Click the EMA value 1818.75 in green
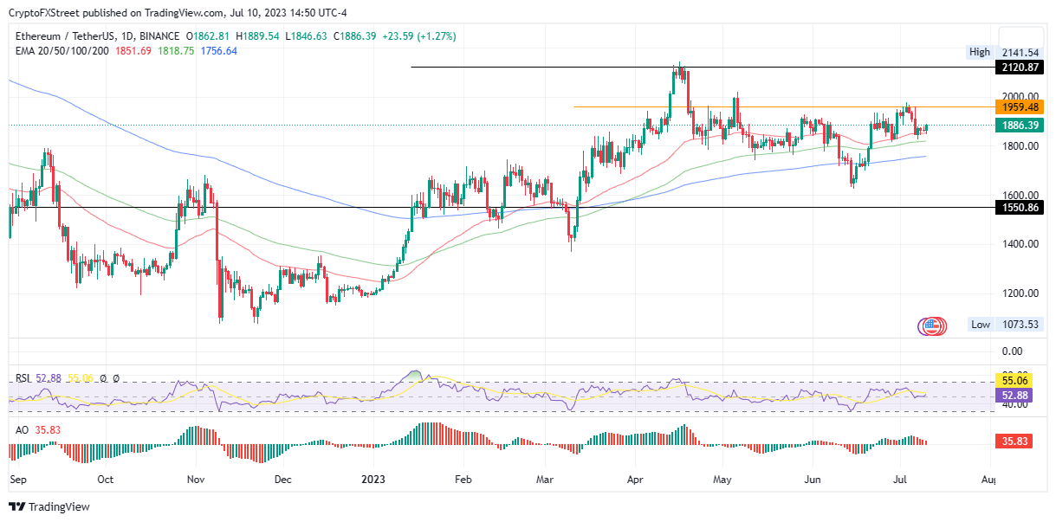This screenshot has width=1056, height=522. [176, 51]
